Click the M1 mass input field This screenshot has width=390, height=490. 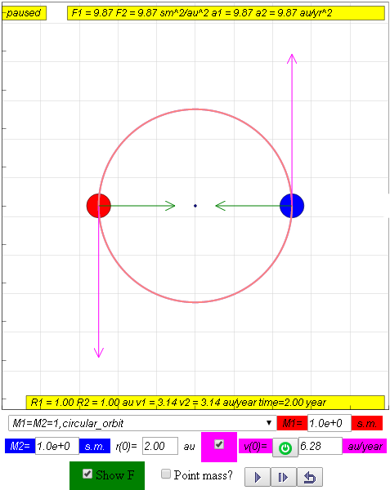pyautogui.click(x=329, y=423)
